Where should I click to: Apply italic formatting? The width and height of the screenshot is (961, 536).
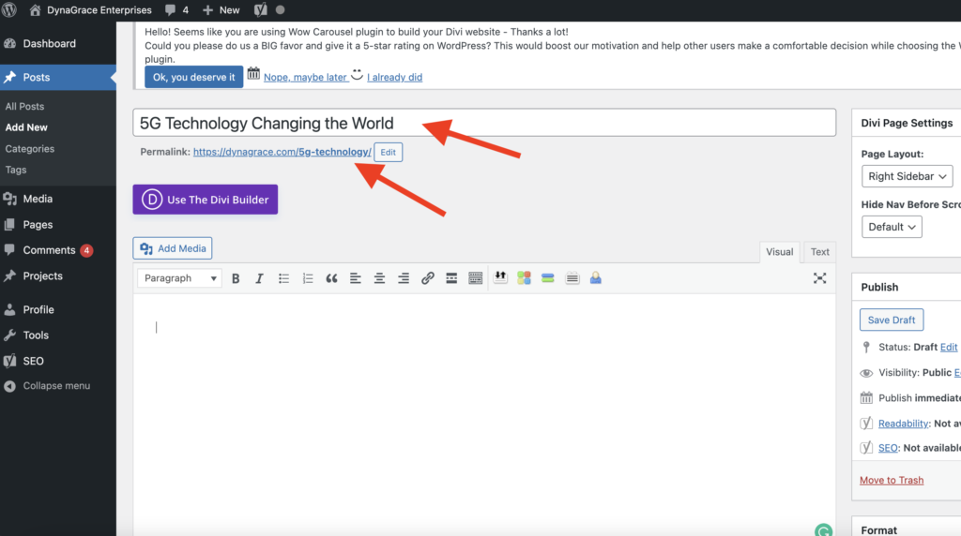[x=259, y=278]
